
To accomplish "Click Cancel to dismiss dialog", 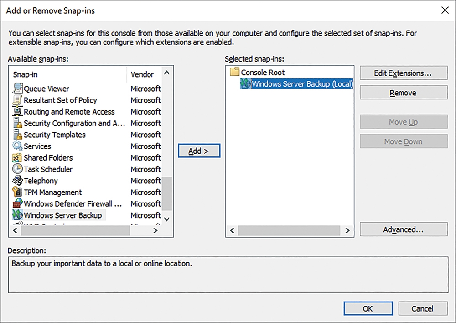I will pos(423,308).
